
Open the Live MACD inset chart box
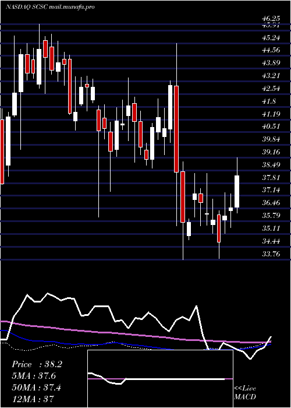point(160,379)
